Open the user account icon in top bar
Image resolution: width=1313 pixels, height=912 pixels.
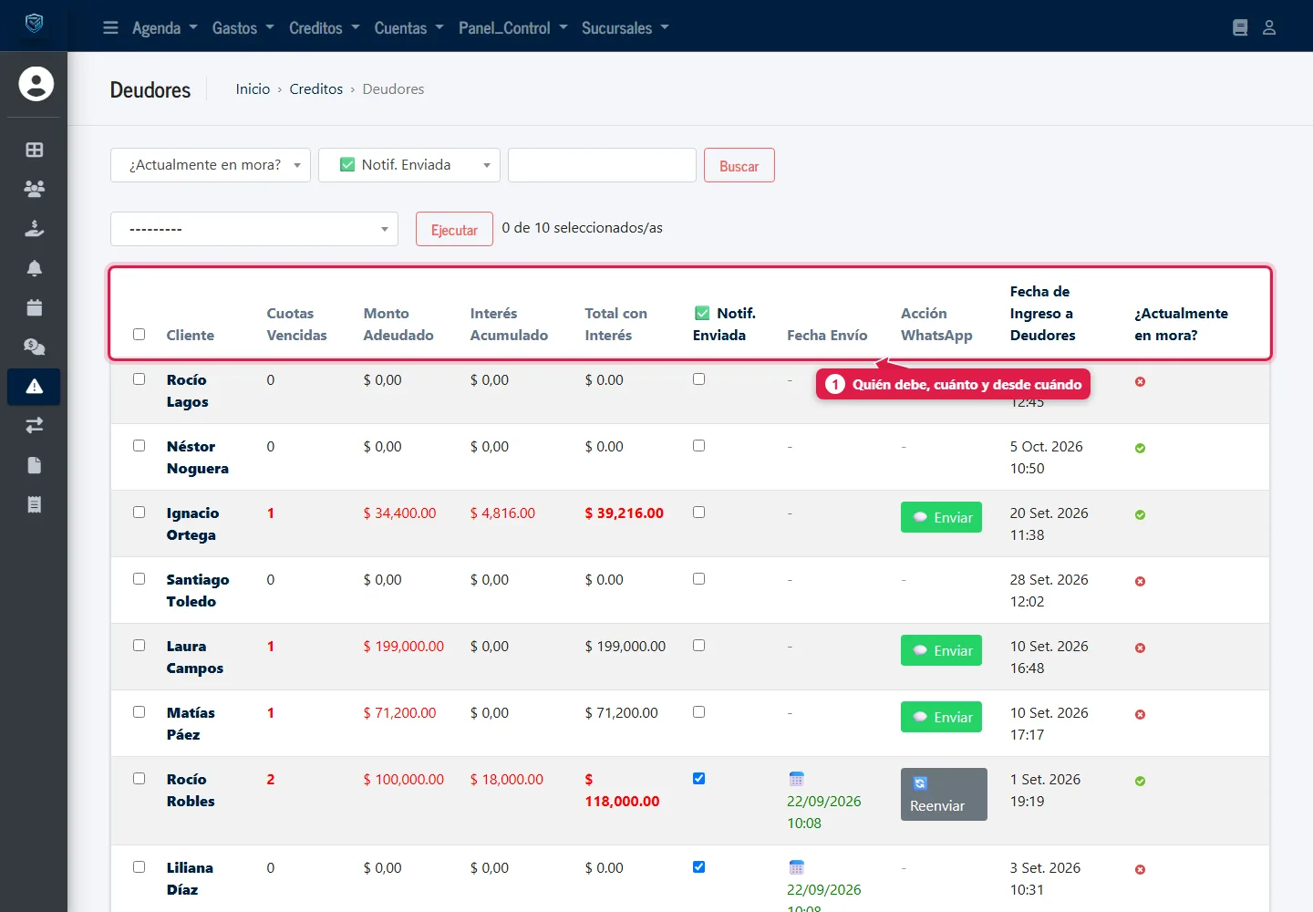point(1269,28)
